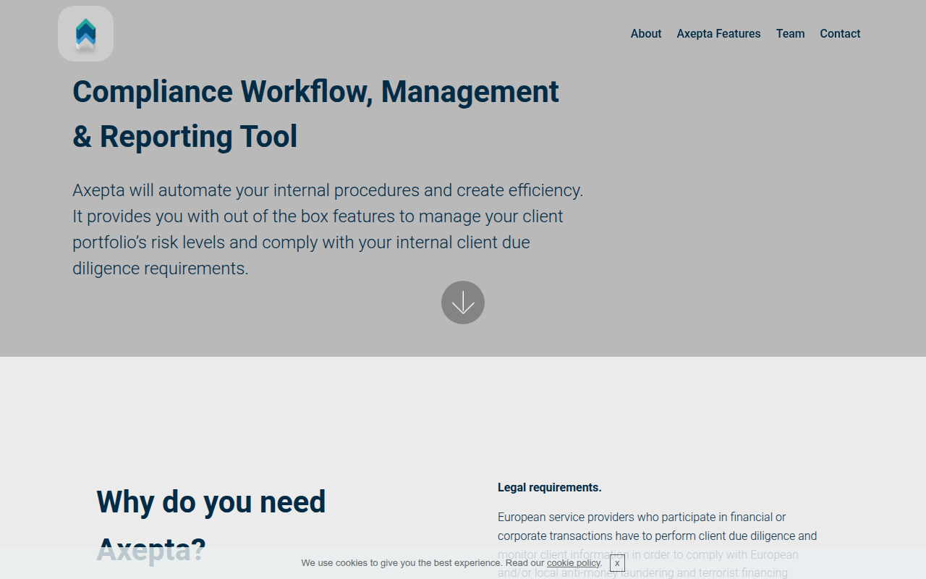Open the cookie policy link
This screenshot has height=579, width=926.
574,563
